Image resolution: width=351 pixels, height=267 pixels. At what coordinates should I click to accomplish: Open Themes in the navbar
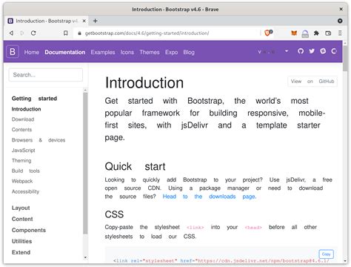(x=150, y=52)
